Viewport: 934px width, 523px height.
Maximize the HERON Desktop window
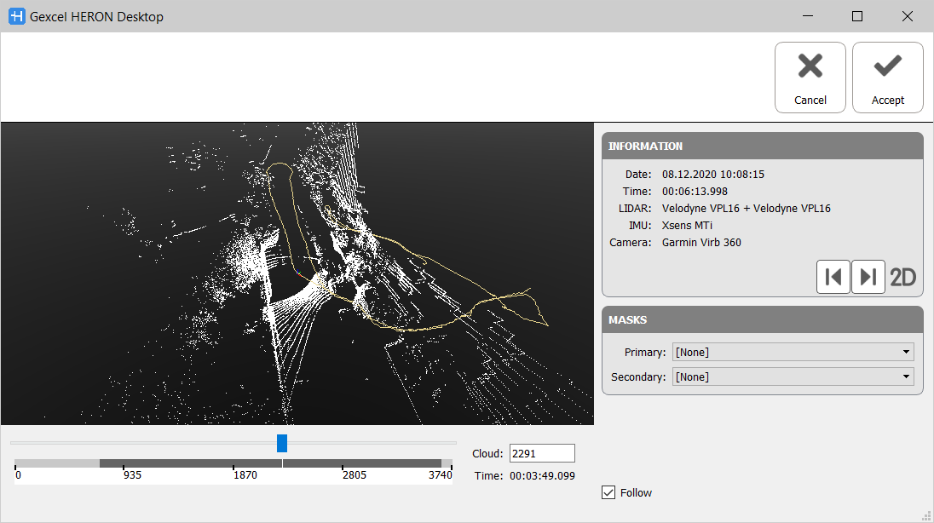857,16
